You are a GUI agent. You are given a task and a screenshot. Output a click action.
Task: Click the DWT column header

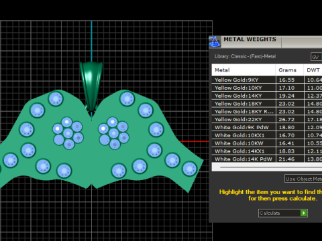(313, 70)
